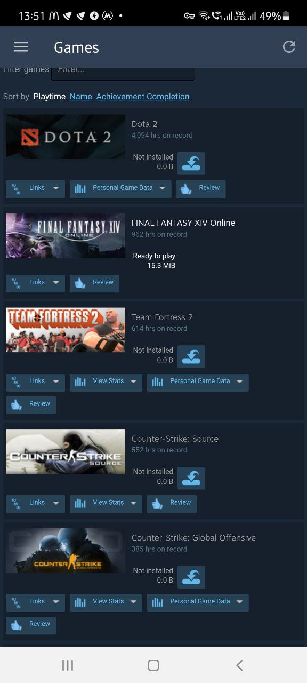Open the Team Fortress 2 banner thumbnail

(x=66, y=330)
